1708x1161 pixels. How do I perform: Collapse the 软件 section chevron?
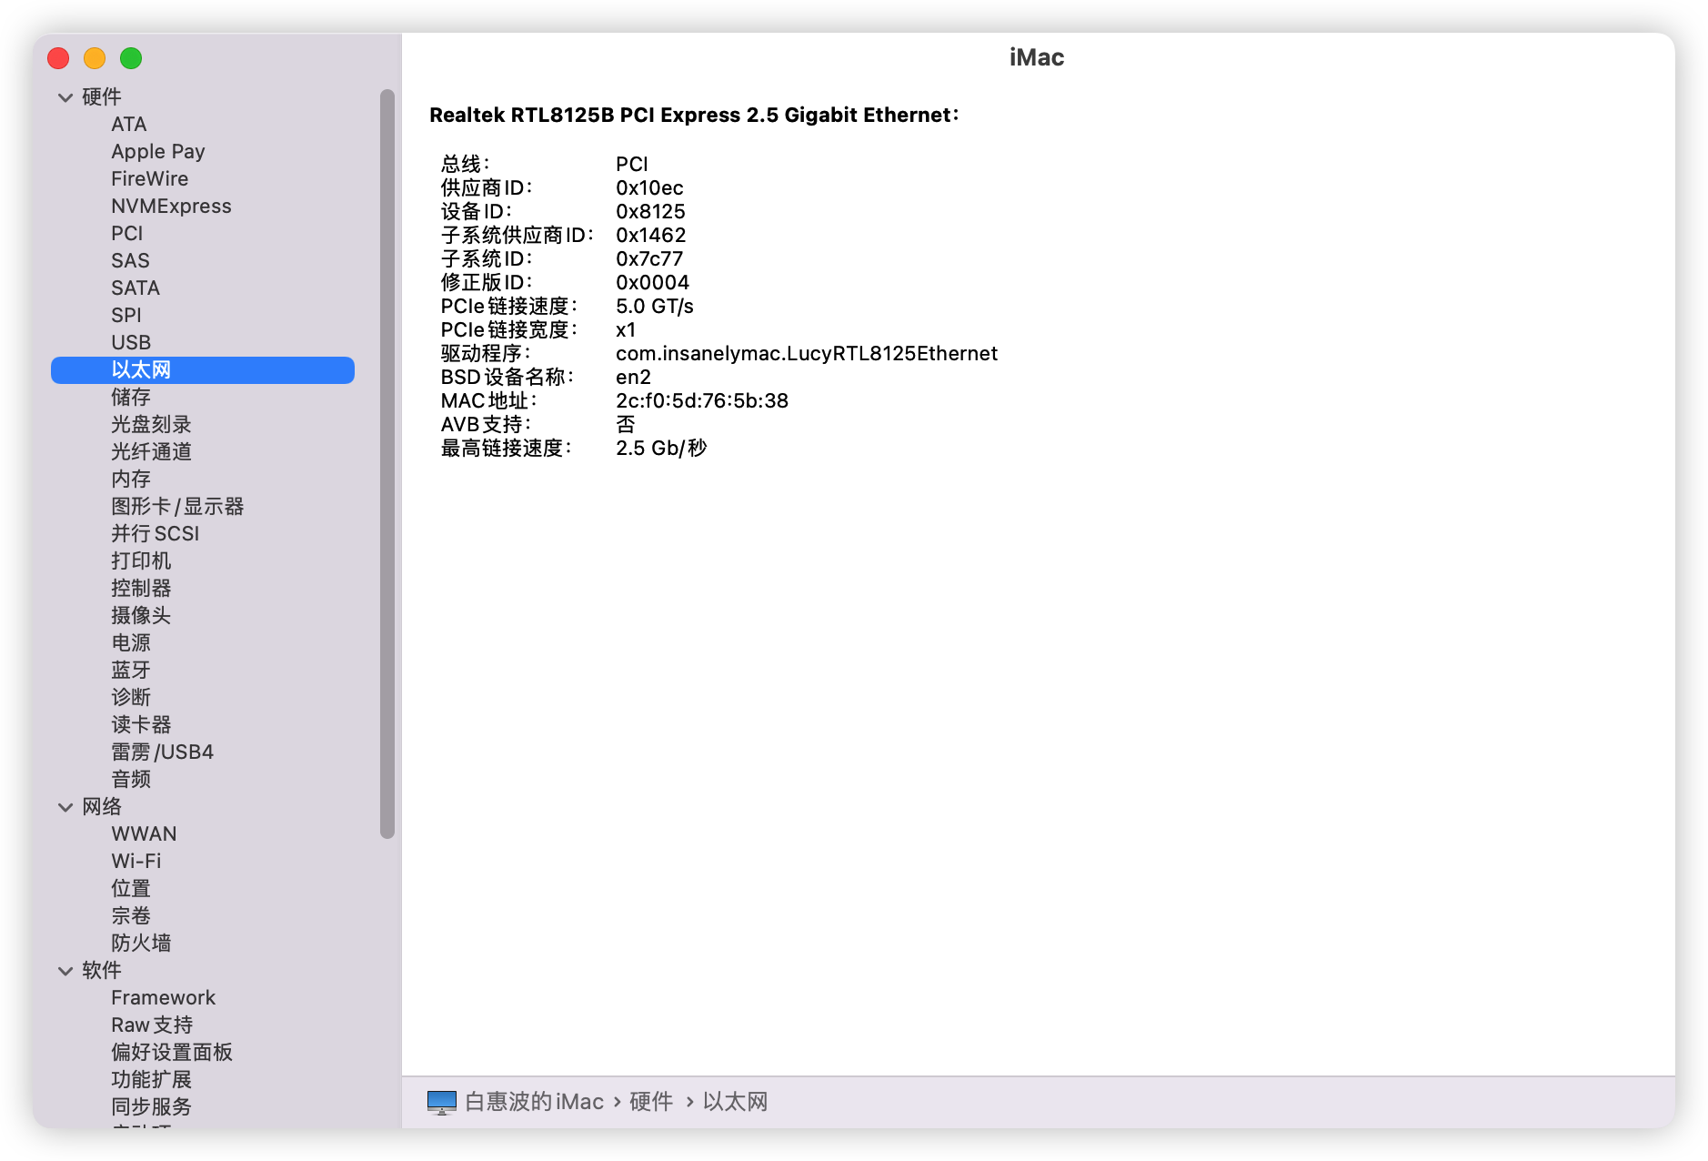tap(65, 971)
